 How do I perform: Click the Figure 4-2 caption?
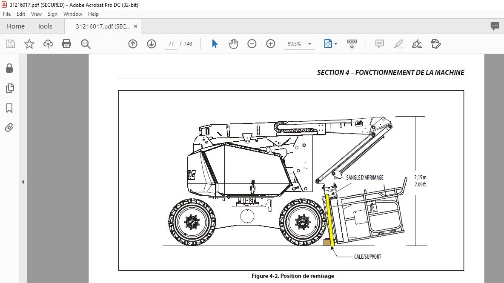(x=292, y=276)
